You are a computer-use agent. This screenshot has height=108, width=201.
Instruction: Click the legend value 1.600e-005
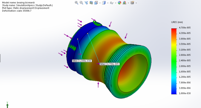point(185,72)
